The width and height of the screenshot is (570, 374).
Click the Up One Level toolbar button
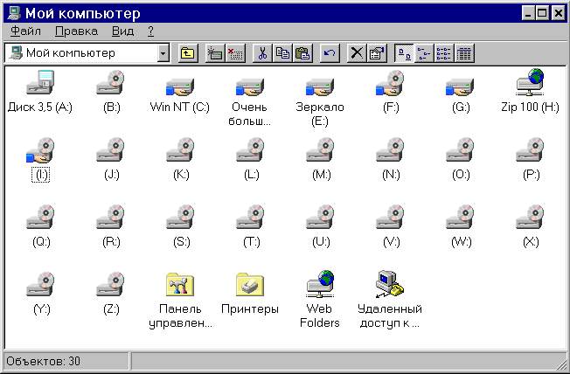click(188, 53)
